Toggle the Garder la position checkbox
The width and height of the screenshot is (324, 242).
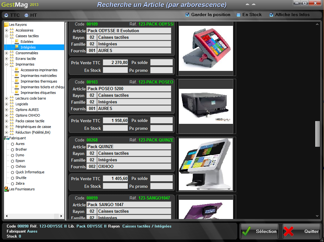point(187,14)
